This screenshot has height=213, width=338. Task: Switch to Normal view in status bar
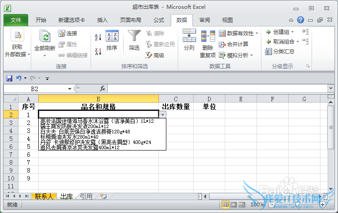[225, 205]
